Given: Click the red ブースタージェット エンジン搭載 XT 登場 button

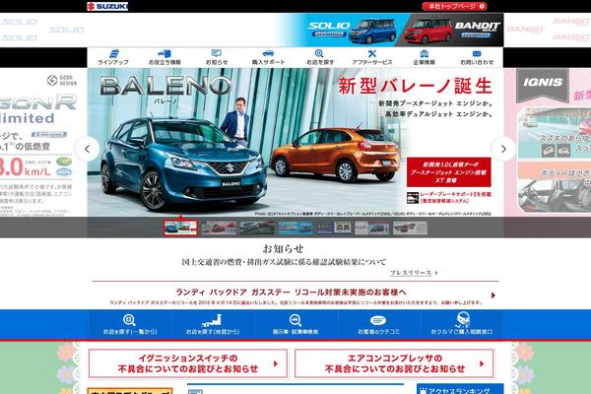Looking at the screenshot, I should pos(449,172).
